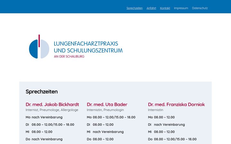Screen dimensions: 231x144
Task: Open the Sprechzeiten navigation link
Action: click(134, 8)
